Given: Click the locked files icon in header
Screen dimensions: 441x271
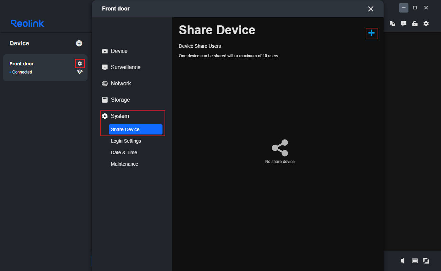Looking at the screenshot, I should point(392,24).
